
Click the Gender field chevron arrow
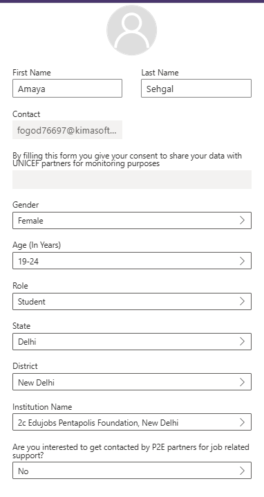pyautogui.click(x=242, y=220)
